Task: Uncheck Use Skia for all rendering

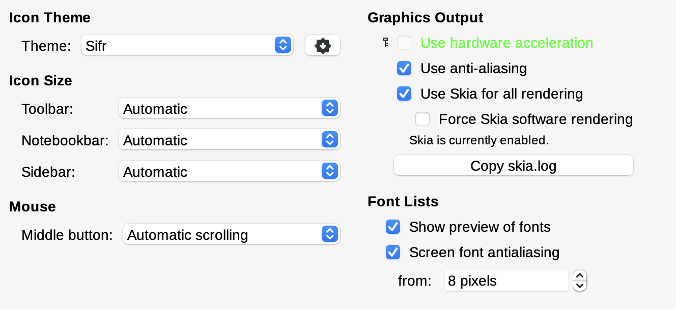Action: [404, 94]
